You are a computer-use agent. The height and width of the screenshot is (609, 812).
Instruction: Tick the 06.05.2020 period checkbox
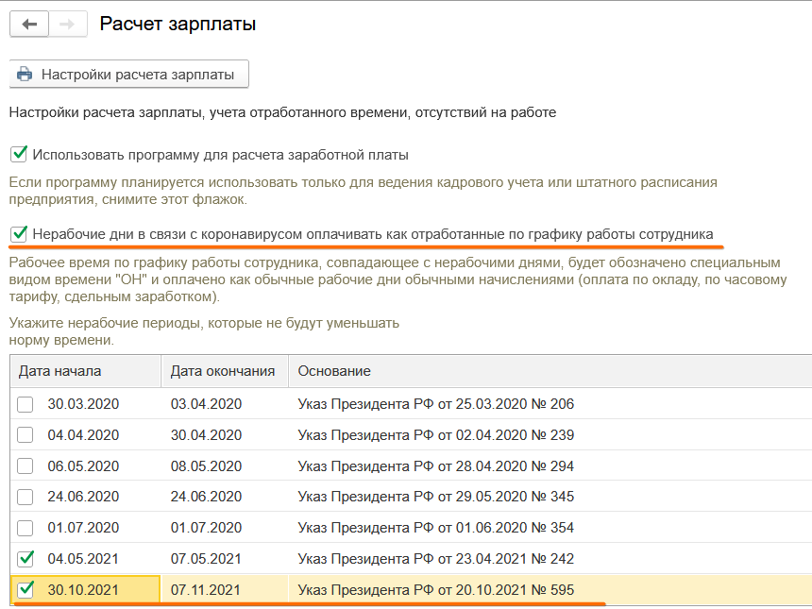[x=25, y=466]
